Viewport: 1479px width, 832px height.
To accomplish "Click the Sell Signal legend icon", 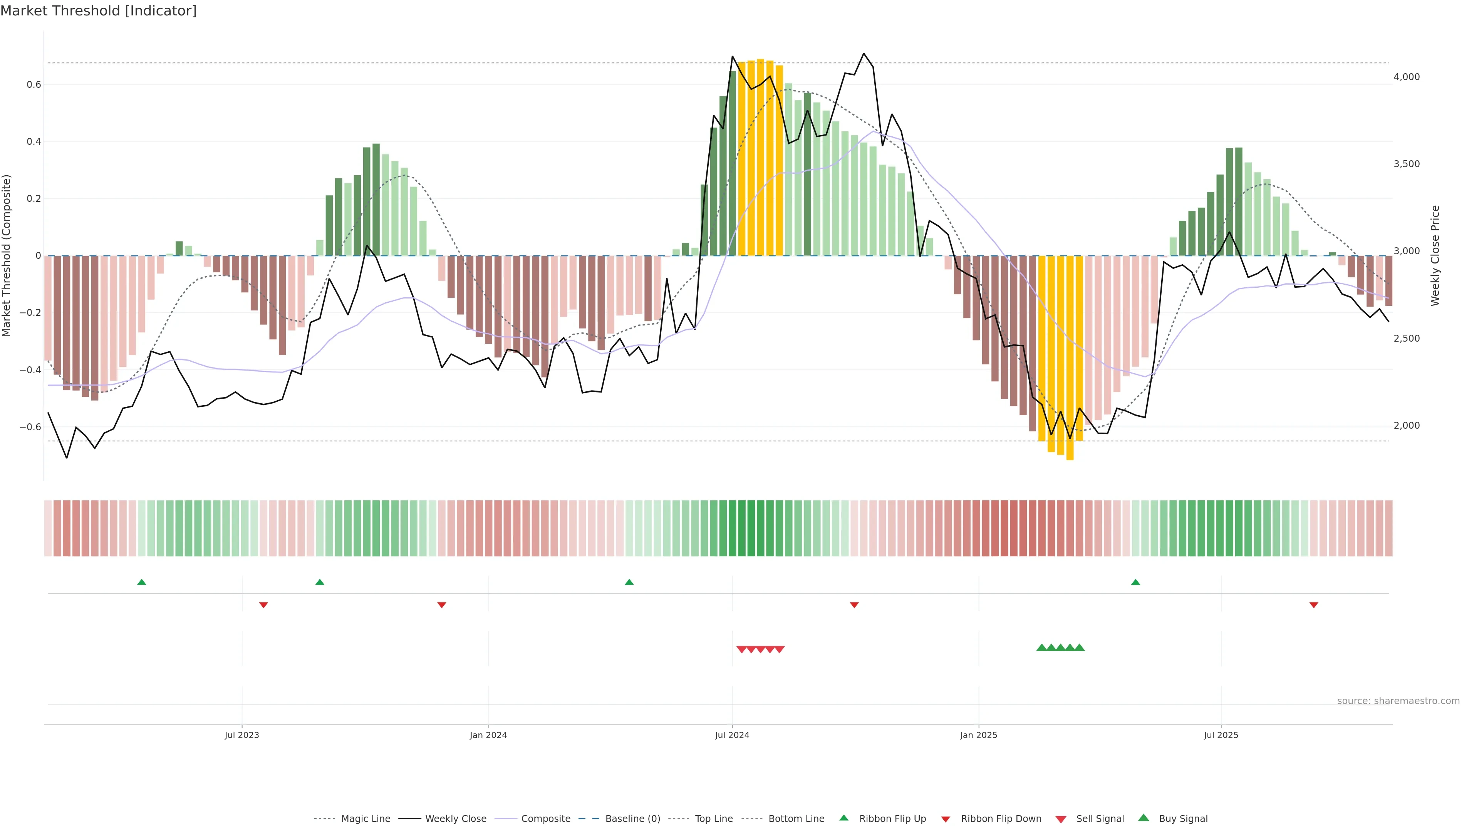I will click(1061, 819).
